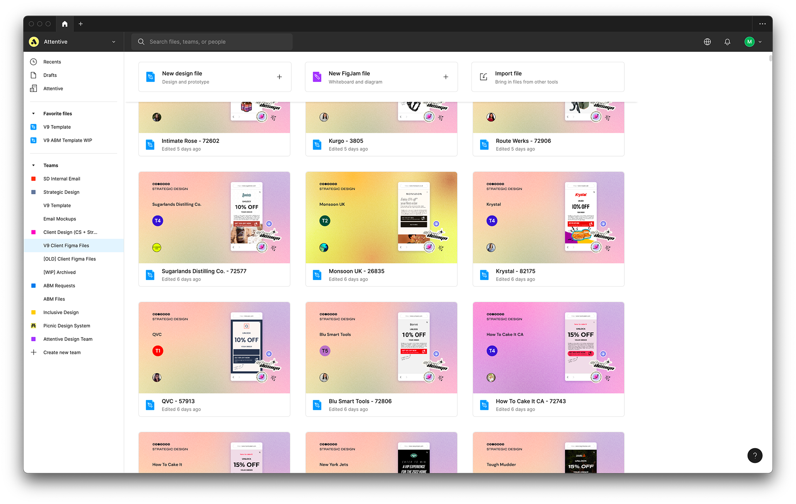Click the search magnifier icon
This screenshot has height=504, width=796.
pos(141,42)
